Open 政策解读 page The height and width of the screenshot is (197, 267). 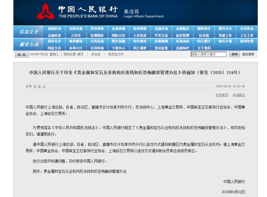(x=76, y=41)
